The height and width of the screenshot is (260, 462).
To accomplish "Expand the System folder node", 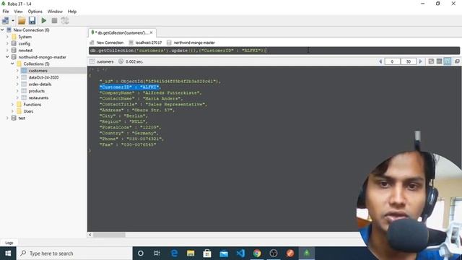I will (7, 37).
